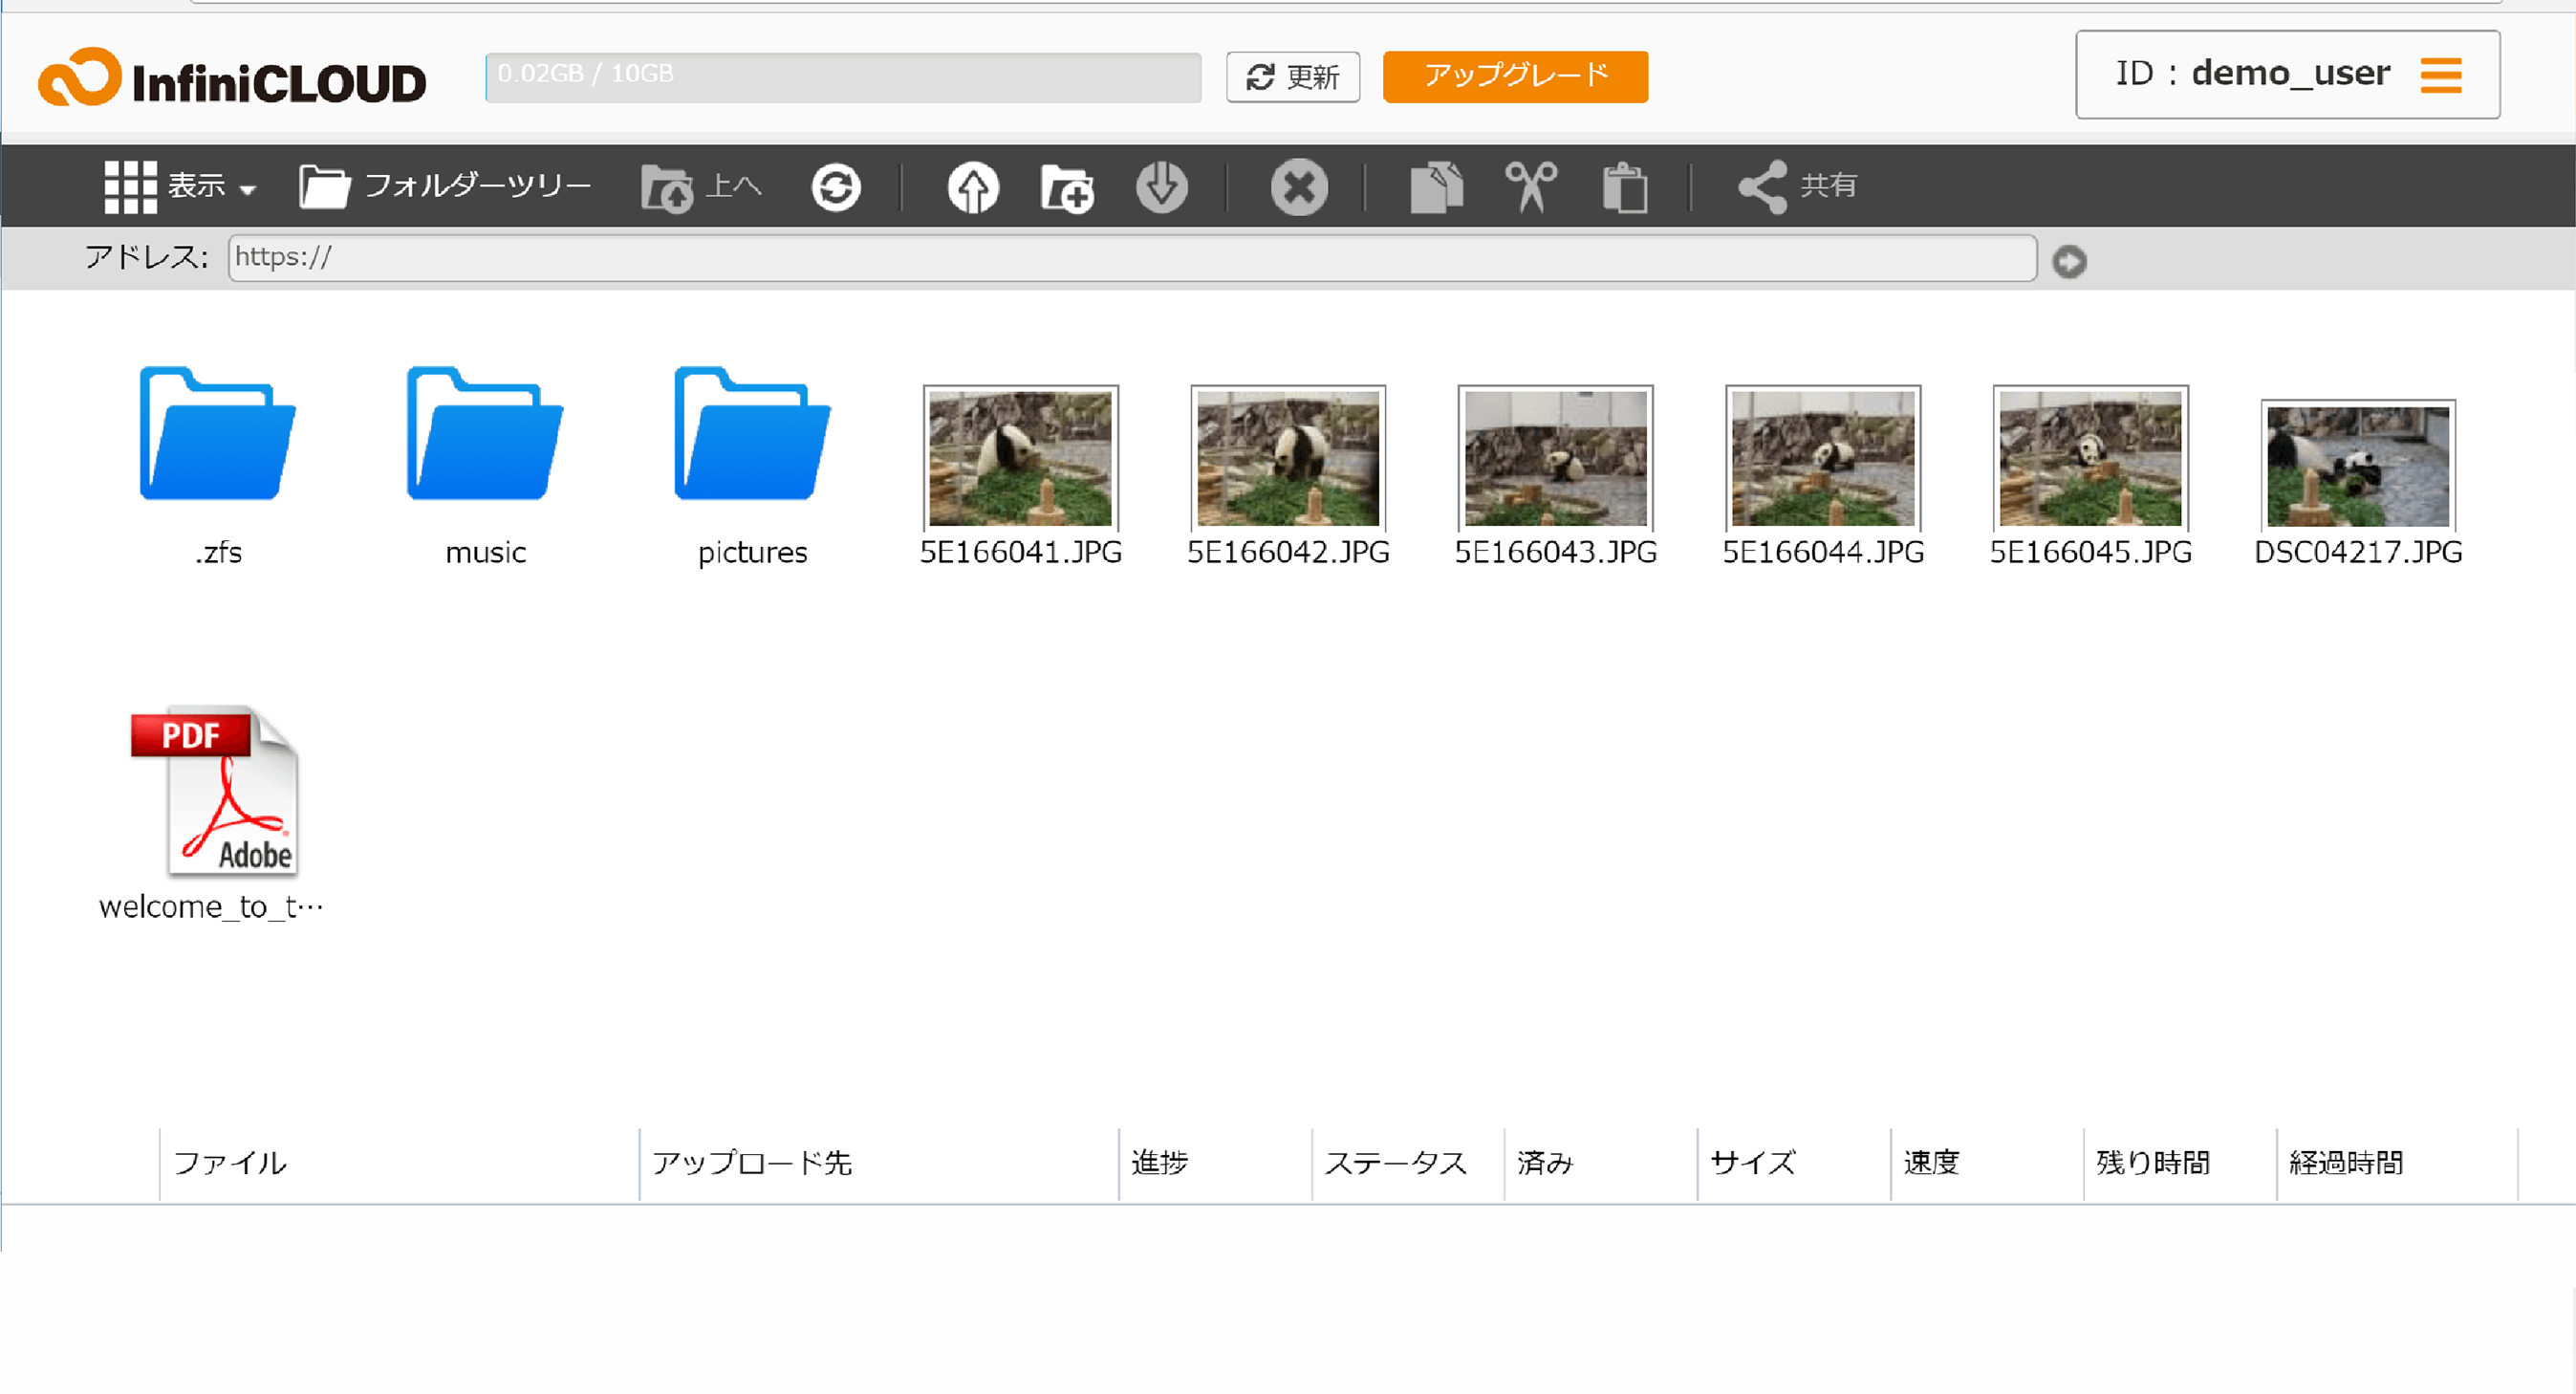Click the 済み column header
Screen dimensions: 2576x1394
[x=1601, y=1163]
